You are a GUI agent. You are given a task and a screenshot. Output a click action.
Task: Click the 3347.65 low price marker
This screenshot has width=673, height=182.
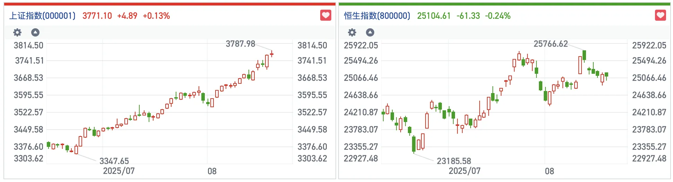114,161
